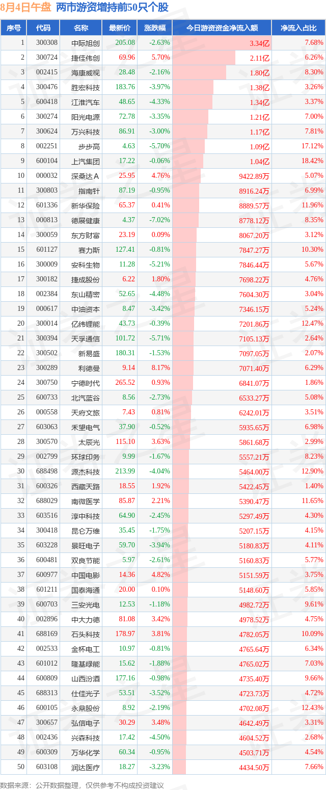The width and height of the screenshot is (326, 790).
Task: Select stock name 指南针
Action: pyautogui.click(x=89, y=191)
